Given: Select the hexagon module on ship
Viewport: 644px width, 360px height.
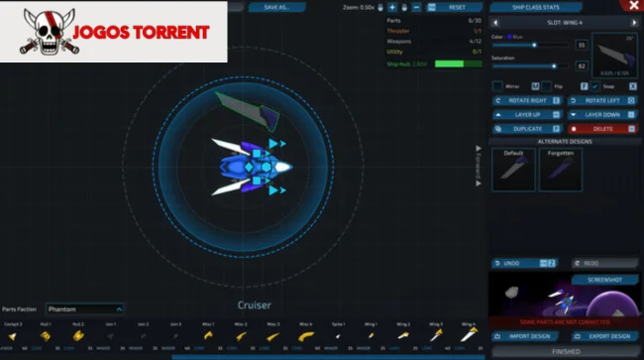Looking at the screenshot, I should (x=267, y=168).
